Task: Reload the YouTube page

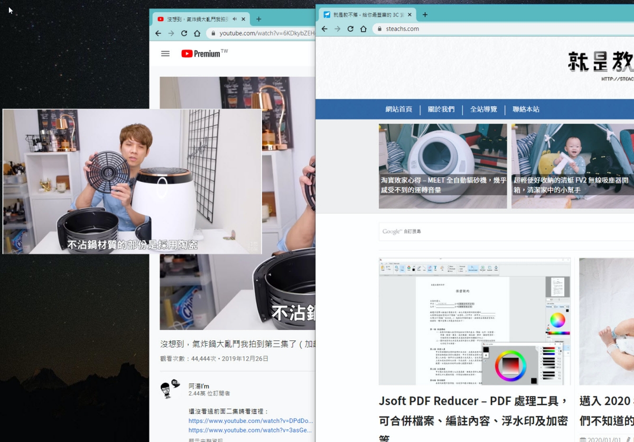Action: tap(184, 33)
